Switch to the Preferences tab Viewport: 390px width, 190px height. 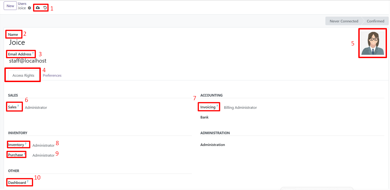[x=52, y=75]
